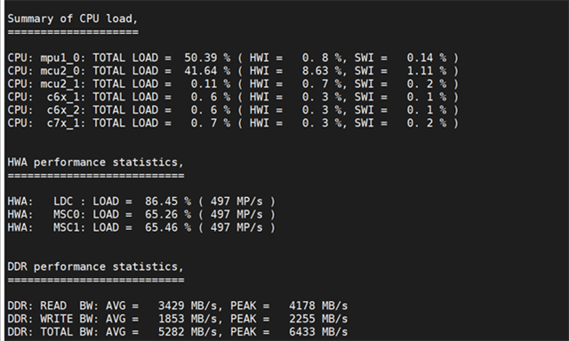The image size is (569, 341).
Task: Click the DDR READ BW average 3429
Action: coord(172,305)
